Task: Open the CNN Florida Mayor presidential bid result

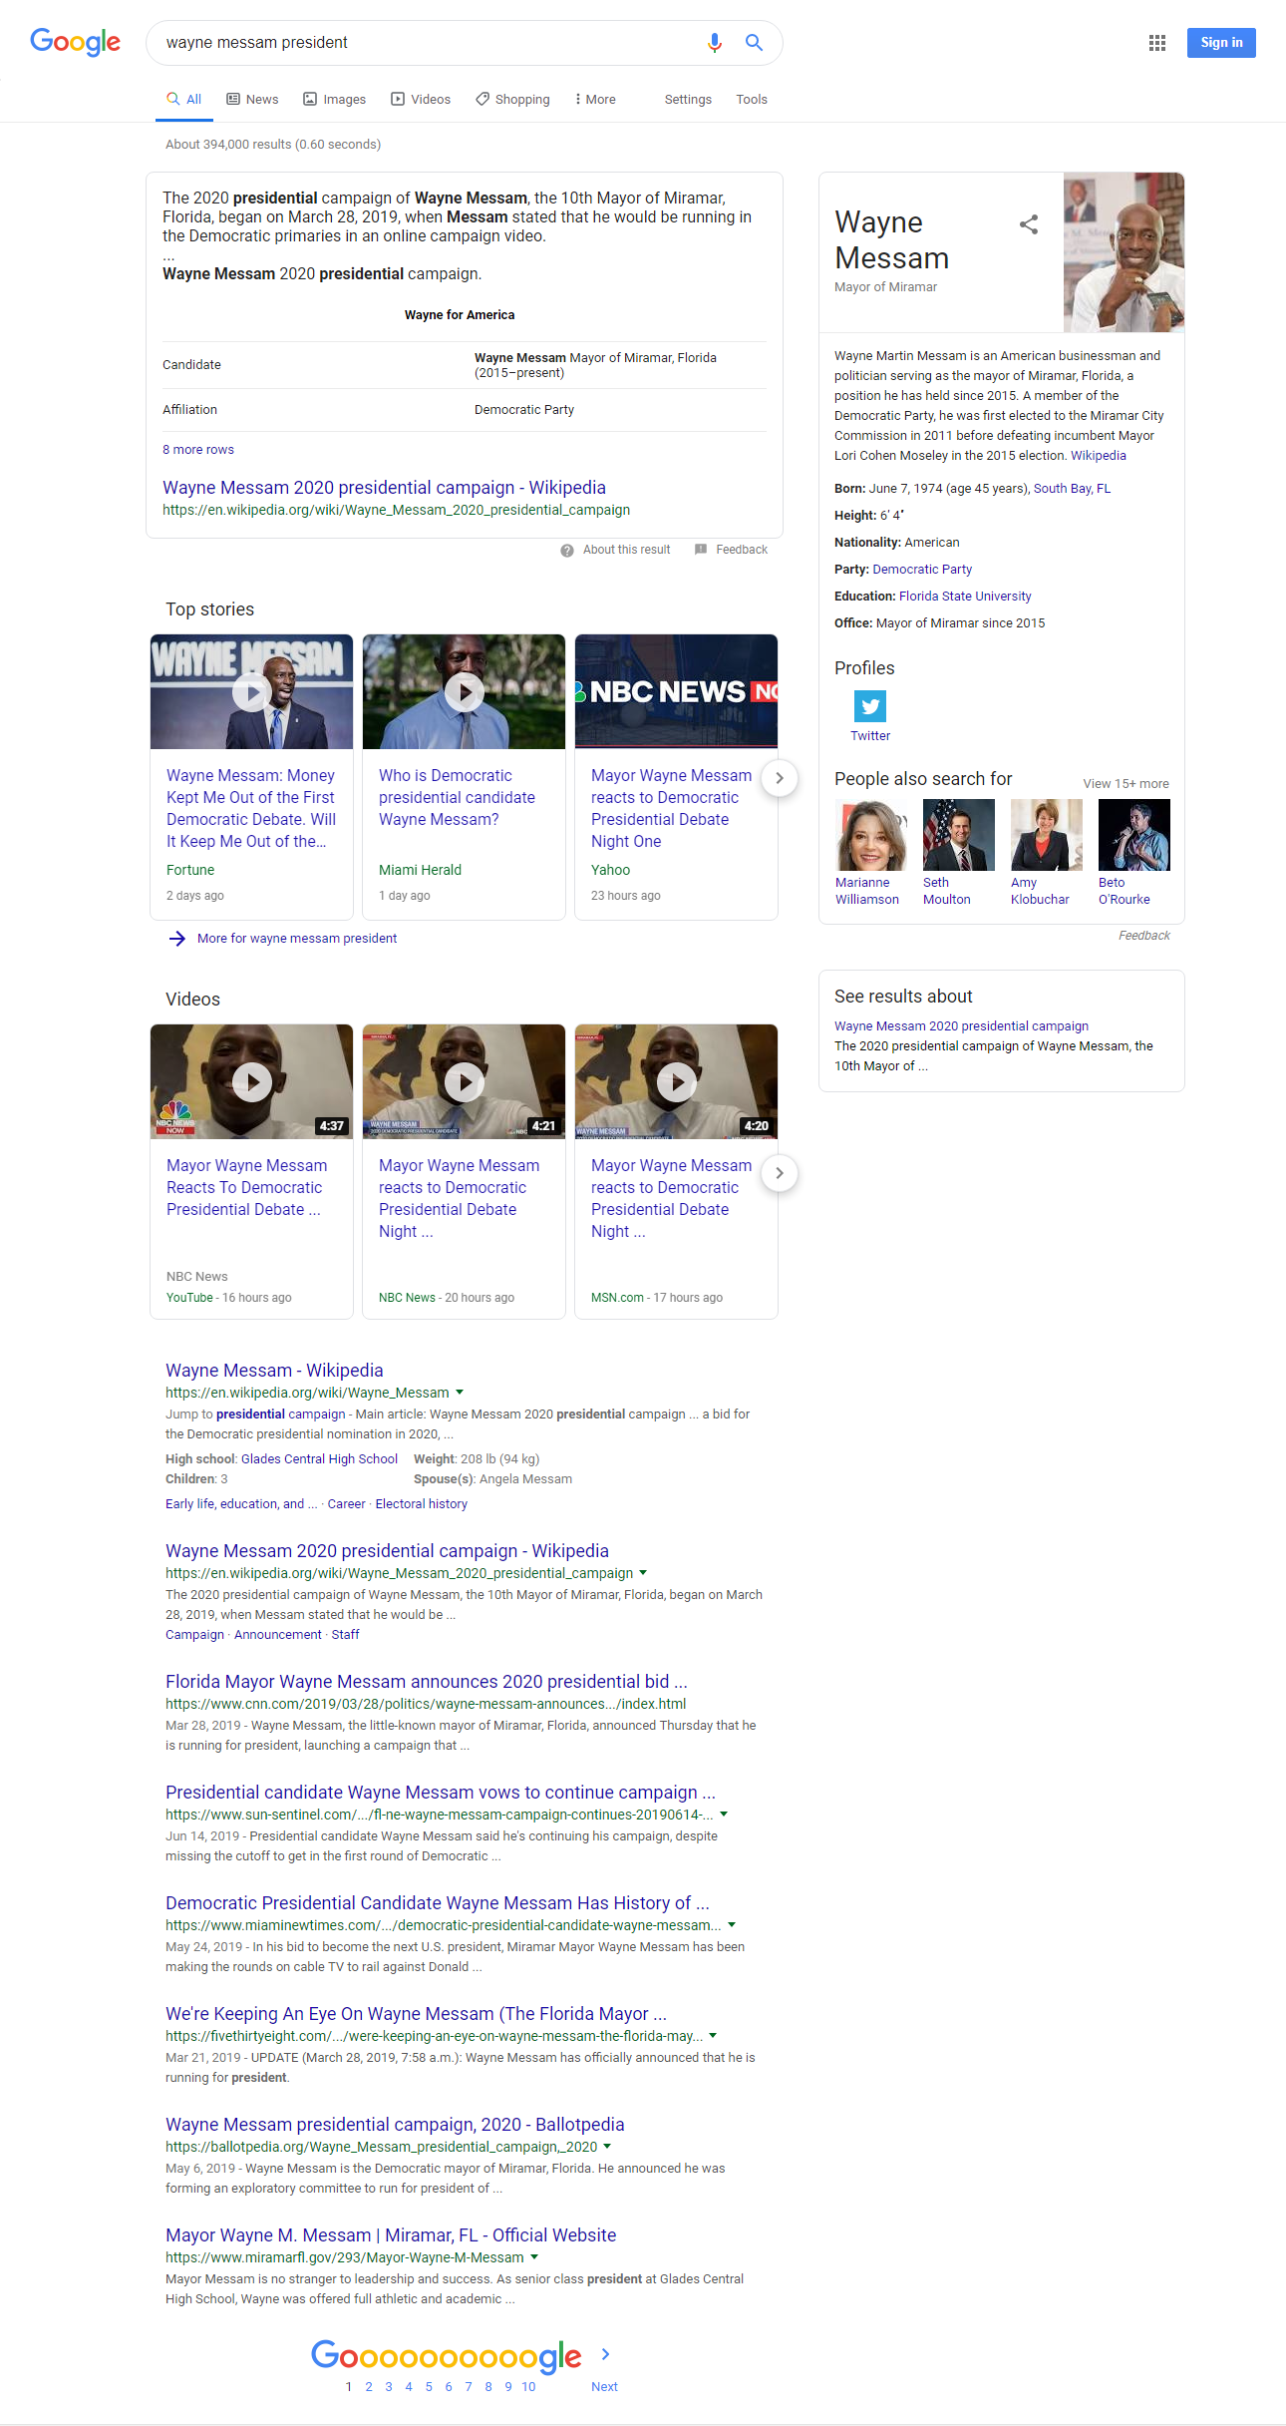Action: click(426, 1682)
